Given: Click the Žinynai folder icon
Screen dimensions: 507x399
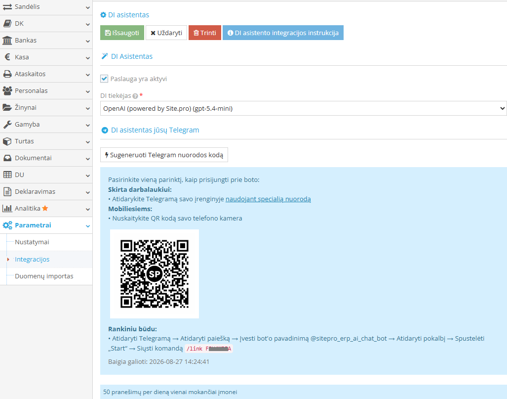Looking at the screenshot, I should click(x=7, y=107).
